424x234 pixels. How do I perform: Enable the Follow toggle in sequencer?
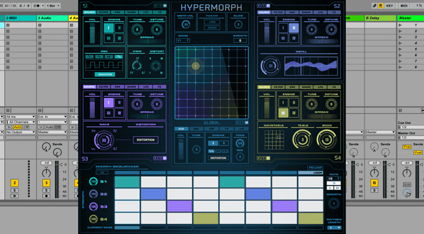point(314,168)
